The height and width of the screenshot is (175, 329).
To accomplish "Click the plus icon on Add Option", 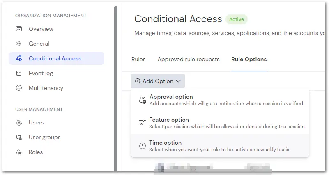I will (x=138, y=81).
